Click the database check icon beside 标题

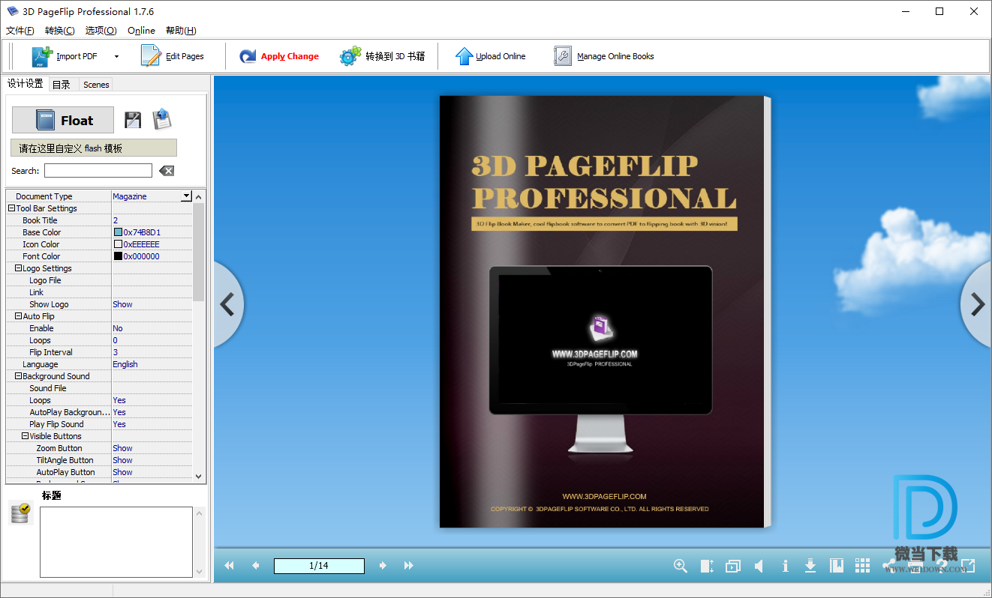[20, 513]
